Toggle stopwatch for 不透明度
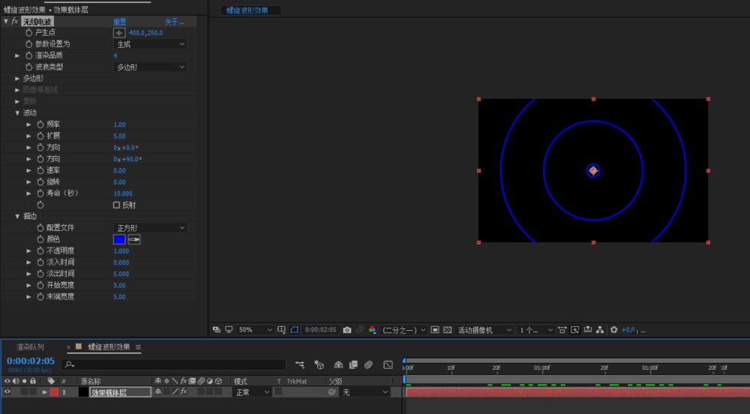The height and width of the screenshot is (414, 750). [x=40, y=250]
